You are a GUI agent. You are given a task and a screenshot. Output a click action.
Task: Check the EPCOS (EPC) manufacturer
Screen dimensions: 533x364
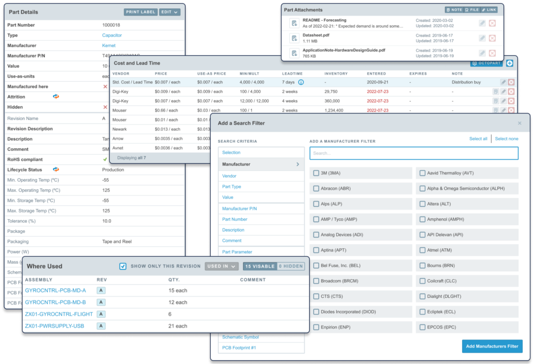coord(422,327)
